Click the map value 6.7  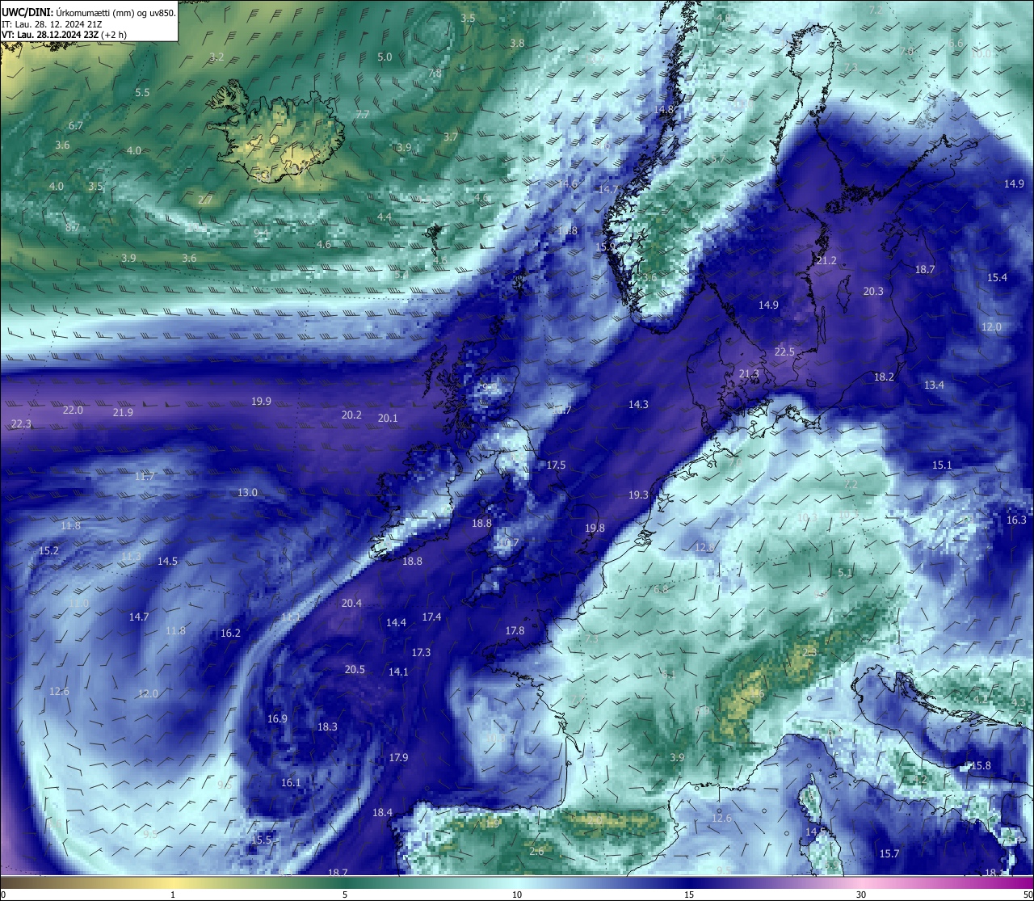click(x=76, y=126)
